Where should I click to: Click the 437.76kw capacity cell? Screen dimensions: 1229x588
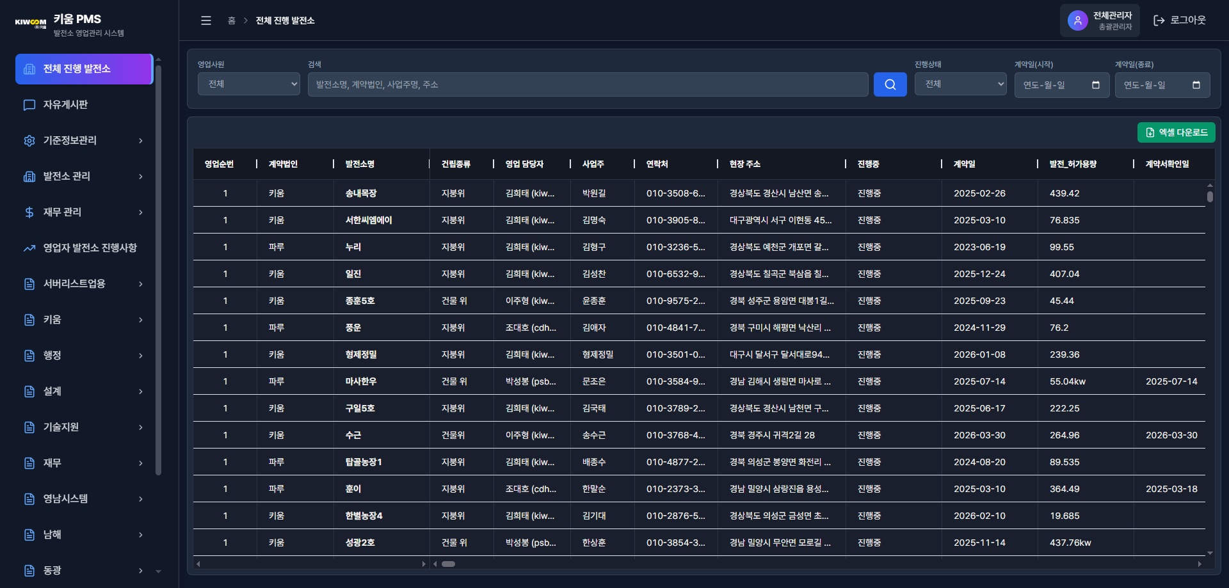pos(1070,543)
